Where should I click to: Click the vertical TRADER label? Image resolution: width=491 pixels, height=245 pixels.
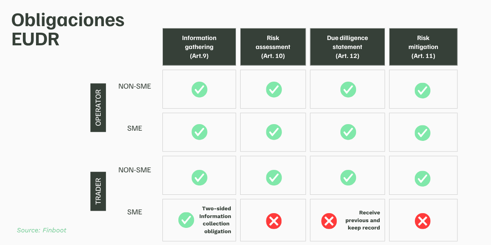click(x=98, y=191)
